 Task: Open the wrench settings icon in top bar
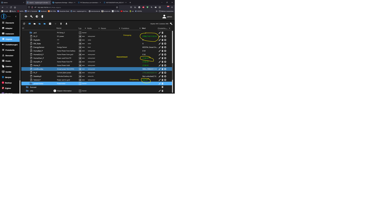click(31, 16)
